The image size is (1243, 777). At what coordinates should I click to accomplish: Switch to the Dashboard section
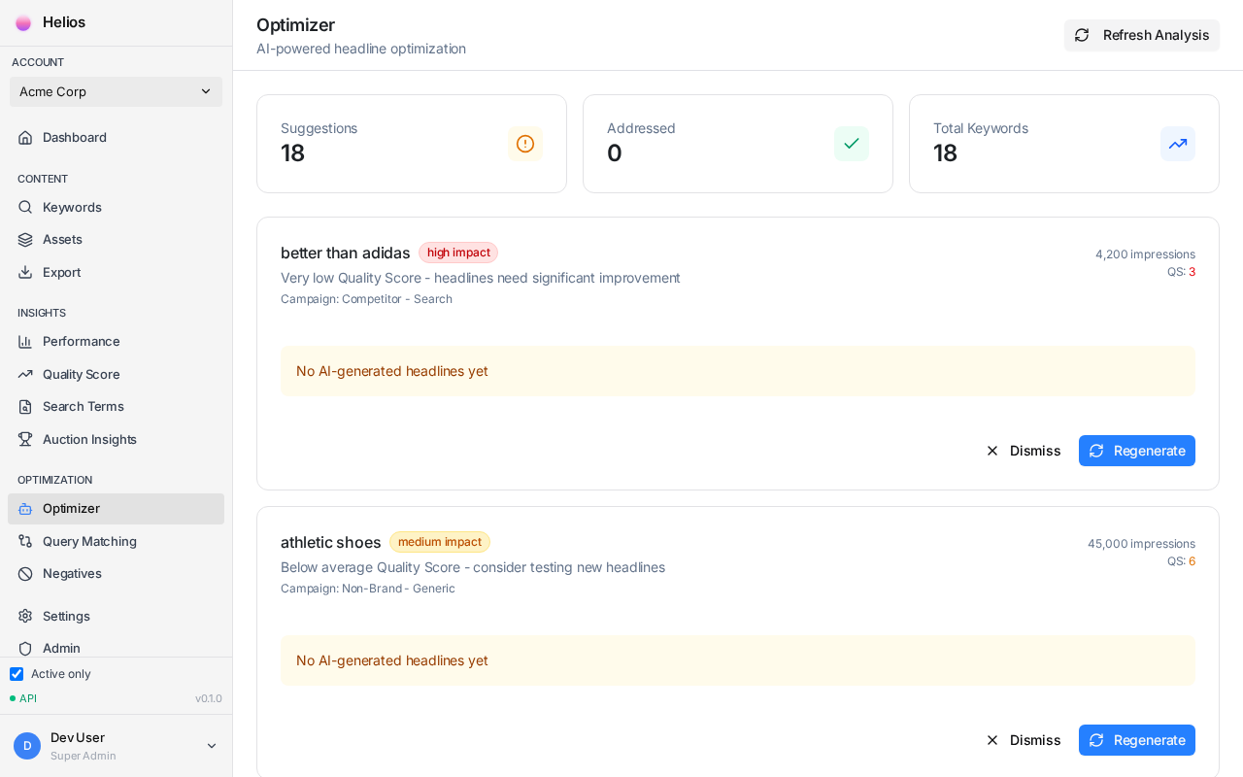[x=75, y=137]
